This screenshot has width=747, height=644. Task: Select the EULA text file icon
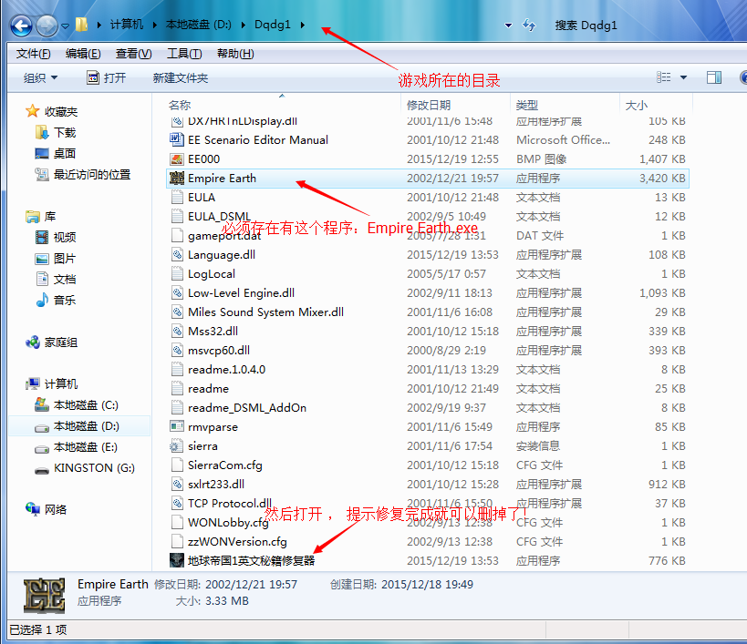pyautogui.click(x=177, y=198)
